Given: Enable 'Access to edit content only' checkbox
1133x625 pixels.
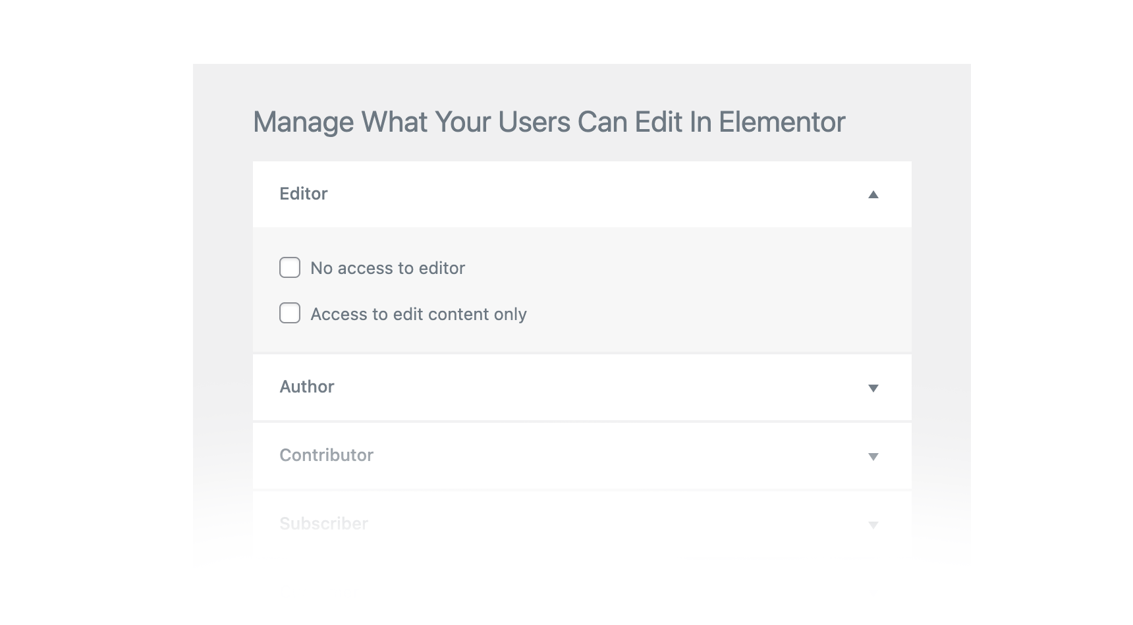Looking at the screenshot, I should 290,313.
